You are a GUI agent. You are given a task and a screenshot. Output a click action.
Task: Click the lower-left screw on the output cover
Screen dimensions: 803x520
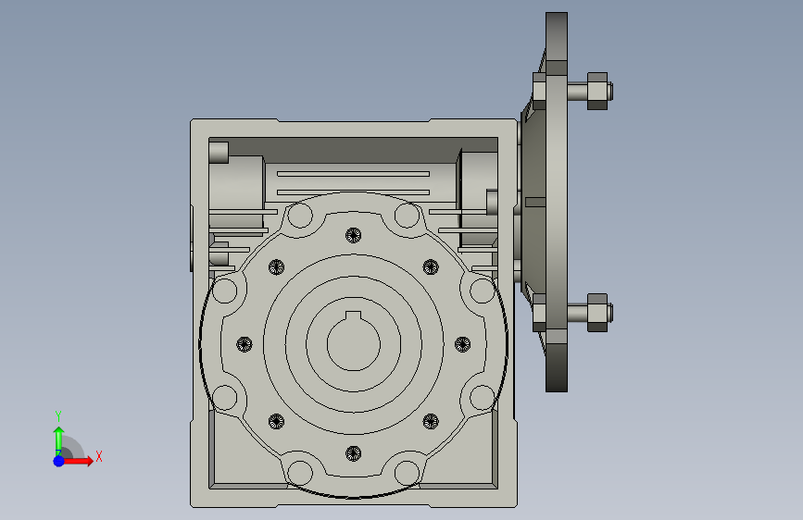[x=277, y=422]
